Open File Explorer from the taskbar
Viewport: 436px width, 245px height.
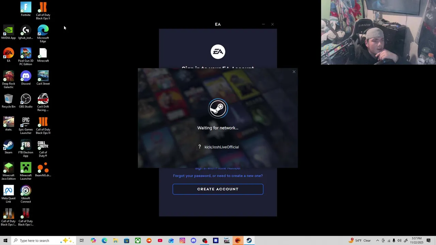click(115, 241)
